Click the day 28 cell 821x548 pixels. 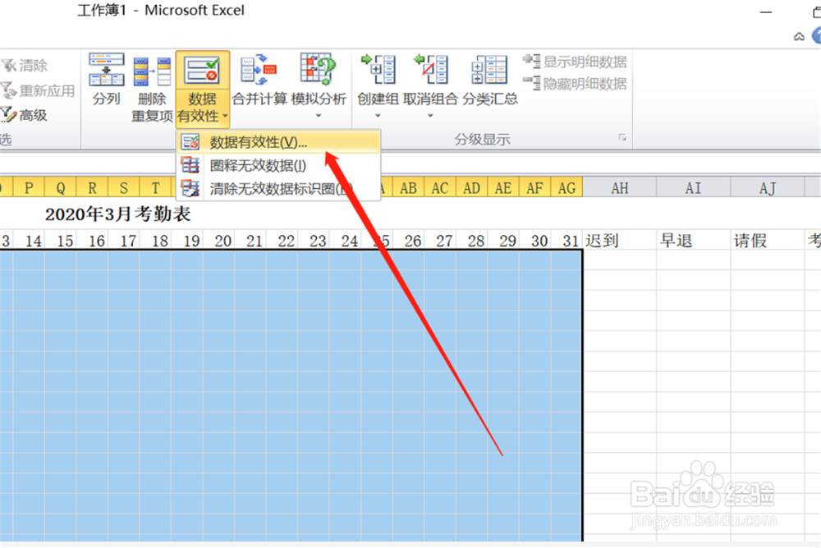pyautogui.click(x=472, y=241)
